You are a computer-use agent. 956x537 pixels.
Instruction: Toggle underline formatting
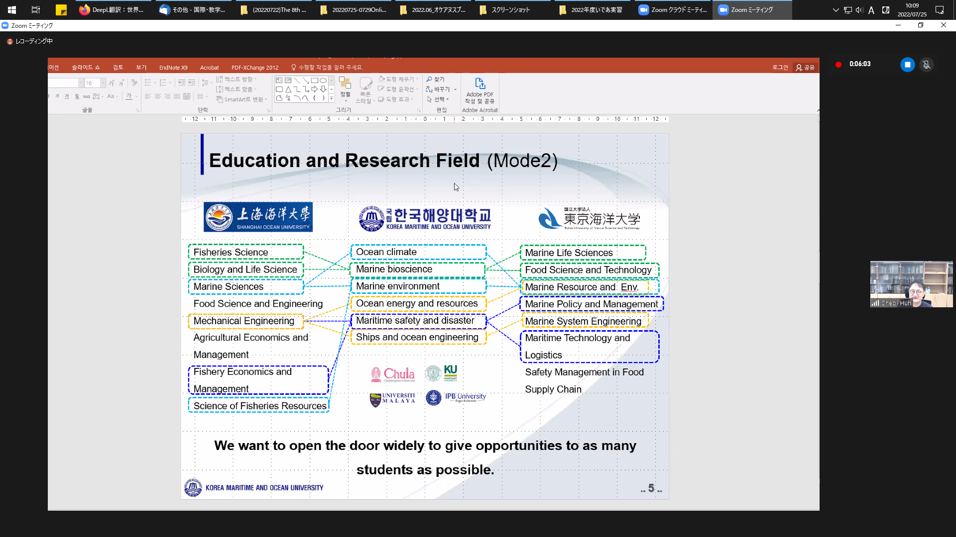tap(67, 96)
